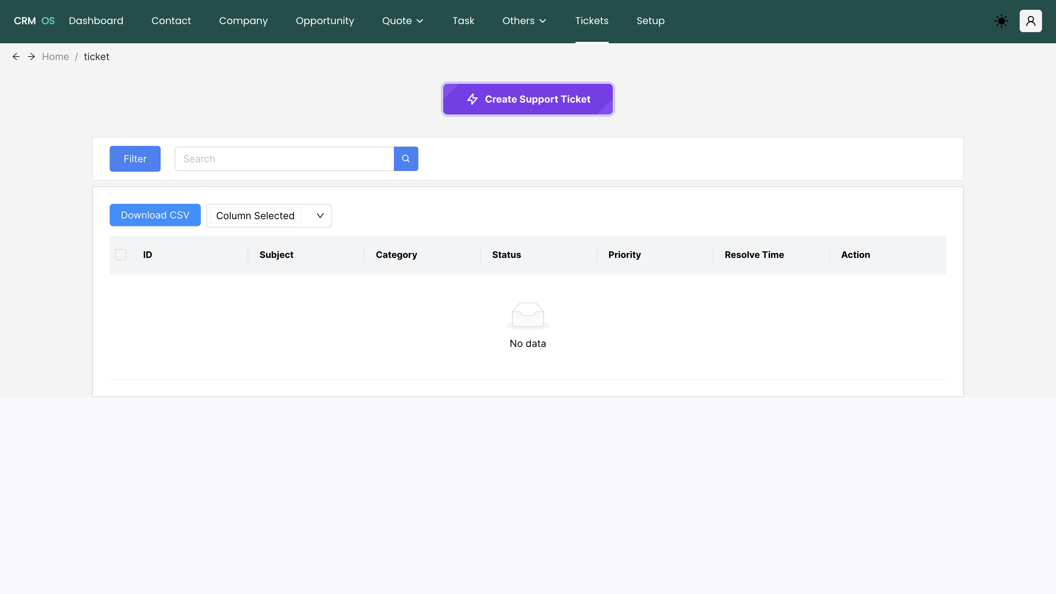The width and height of the screenshot is (1056, 594).
Task: Click the lightning bolt on Create Support Ticket
Action: click(473, 99)
